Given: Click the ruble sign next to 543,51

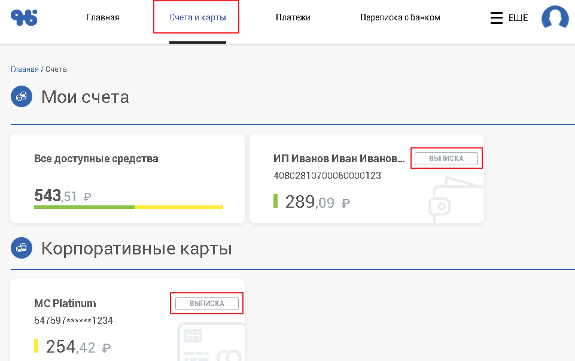Looking at the screenshot, I should pos(87,196).
